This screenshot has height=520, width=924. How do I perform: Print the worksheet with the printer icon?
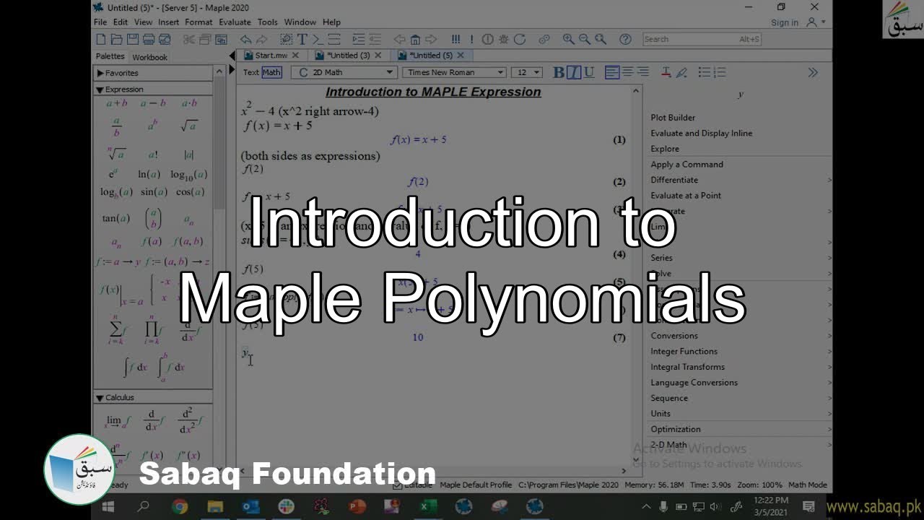[x=149, y=39]
